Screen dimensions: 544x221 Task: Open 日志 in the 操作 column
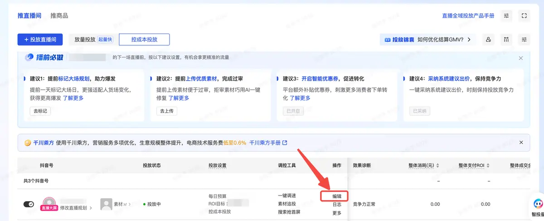pyautogui.click(x=337, y=204)
